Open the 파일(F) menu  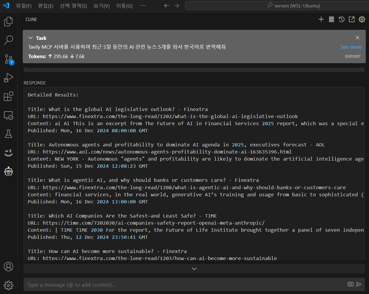[24, 6]
